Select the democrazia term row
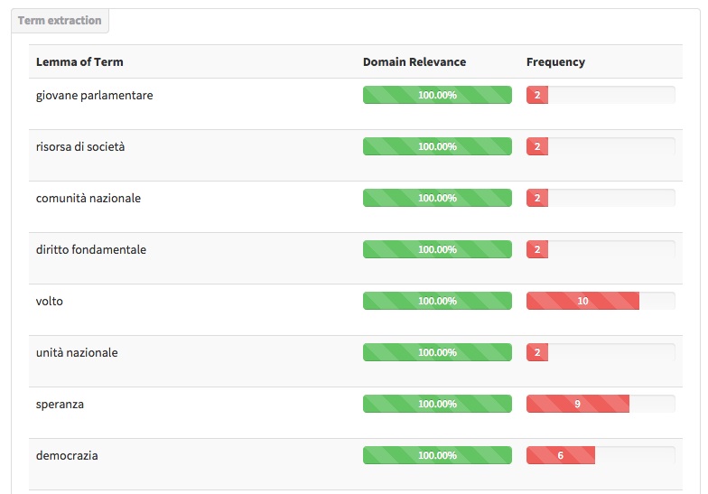The height and width of the screenshot is (494, 708). [356, 464]
